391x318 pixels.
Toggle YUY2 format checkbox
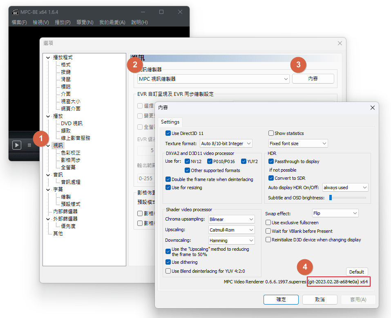[x=244, y=161]
